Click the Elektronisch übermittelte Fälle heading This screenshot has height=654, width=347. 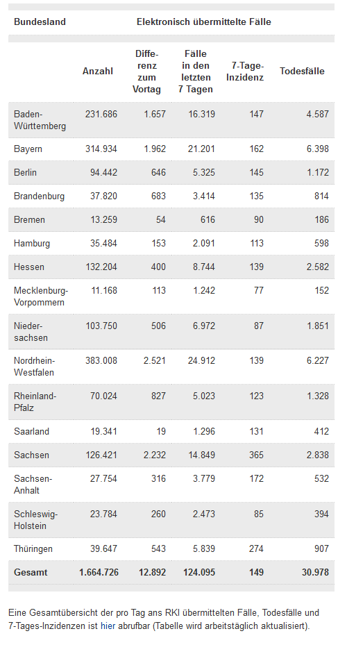[204, 22]
